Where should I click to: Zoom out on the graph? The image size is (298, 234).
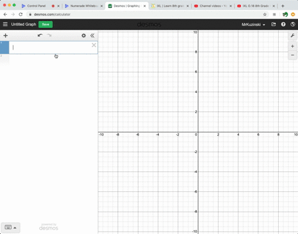pyautogui.click(x=292, y=55)
